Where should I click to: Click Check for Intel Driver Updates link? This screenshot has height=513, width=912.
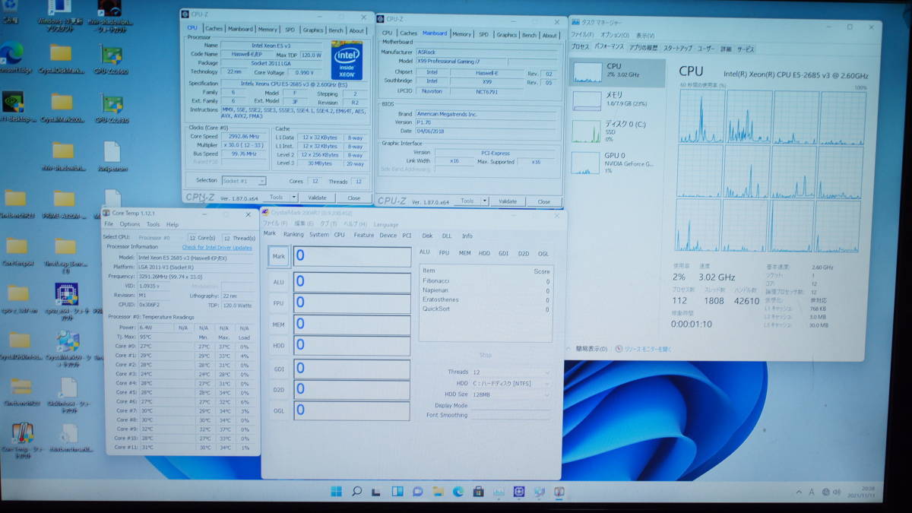point(217,247)
